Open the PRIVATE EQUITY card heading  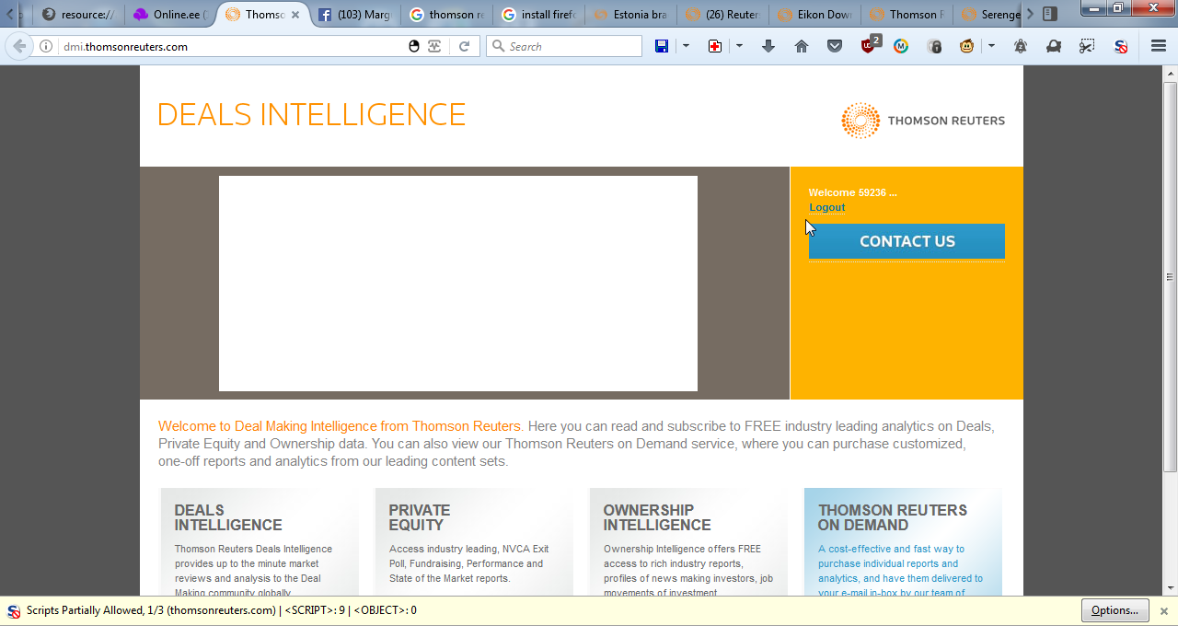pos(420,517)
